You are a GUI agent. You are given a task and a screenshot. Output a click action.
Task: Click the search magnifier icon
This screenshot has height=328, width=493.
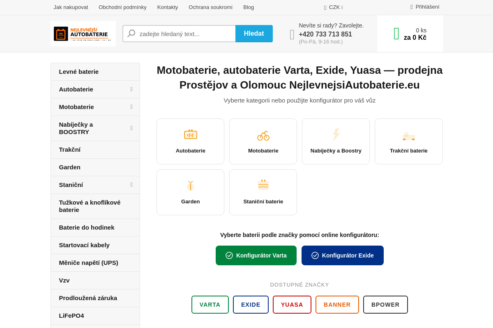point(131,34)
